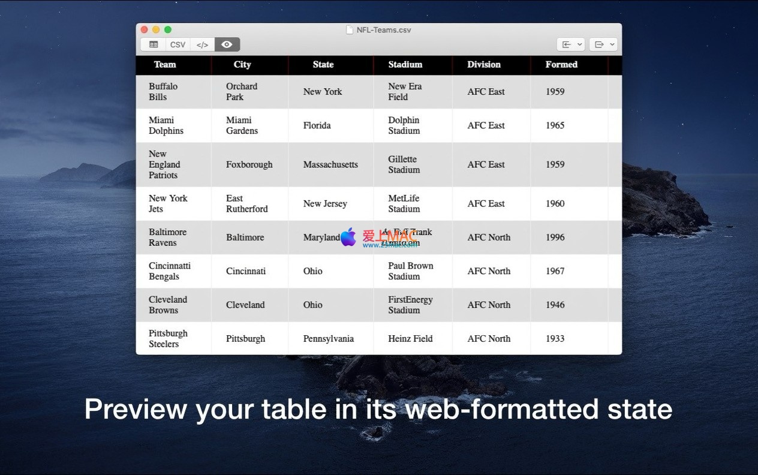Select the State column header
This screenshot has height=475, width=758.
[x=323, y=65]
